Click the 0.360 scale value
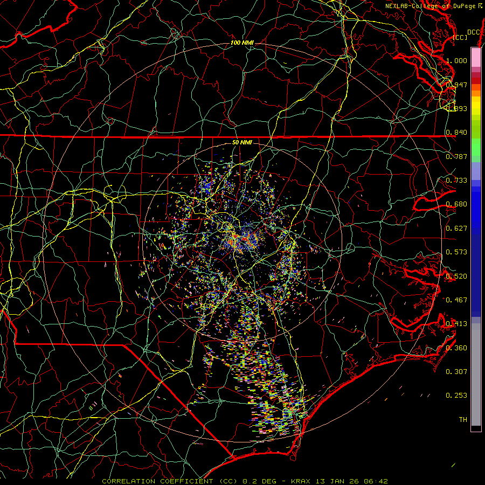Viewport: 485px width, 485px height. (x=456, y=348)
